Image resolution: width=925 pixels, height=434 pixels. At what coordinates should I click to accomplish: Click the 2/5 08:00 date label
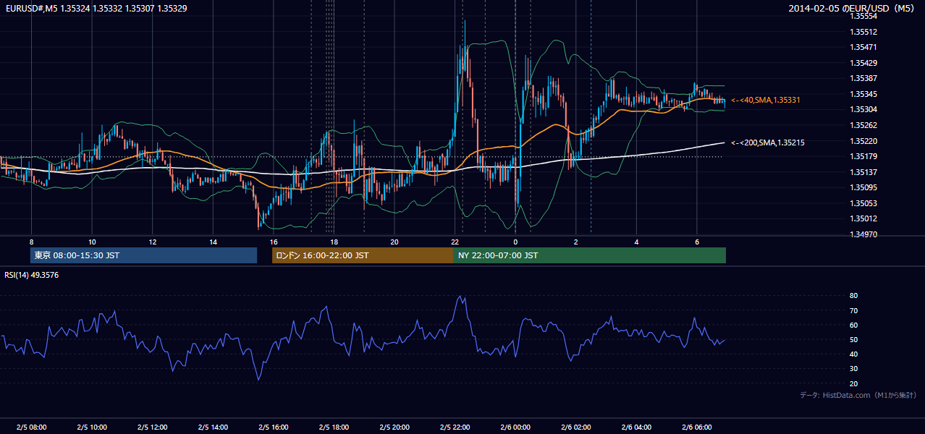pyautogui.click(x=31, y=427)
